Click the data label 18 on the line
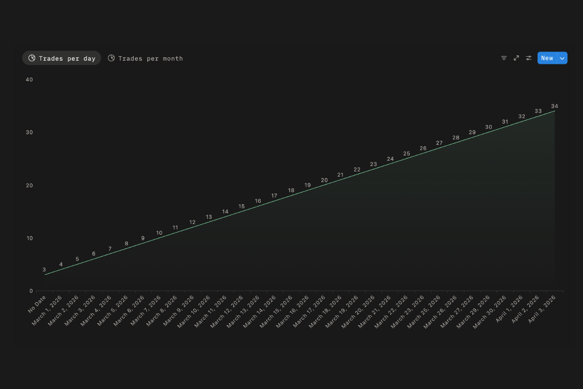Image resolution: width=583 pixels, height=389 pixels. click(x=291, y=191)
